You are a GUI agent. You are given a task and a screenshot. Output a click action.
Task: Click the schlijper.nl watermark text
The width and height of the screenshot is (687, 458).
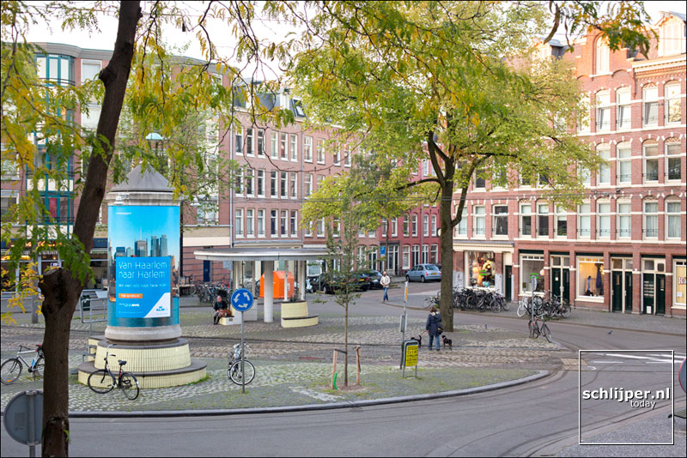(626, 394)
